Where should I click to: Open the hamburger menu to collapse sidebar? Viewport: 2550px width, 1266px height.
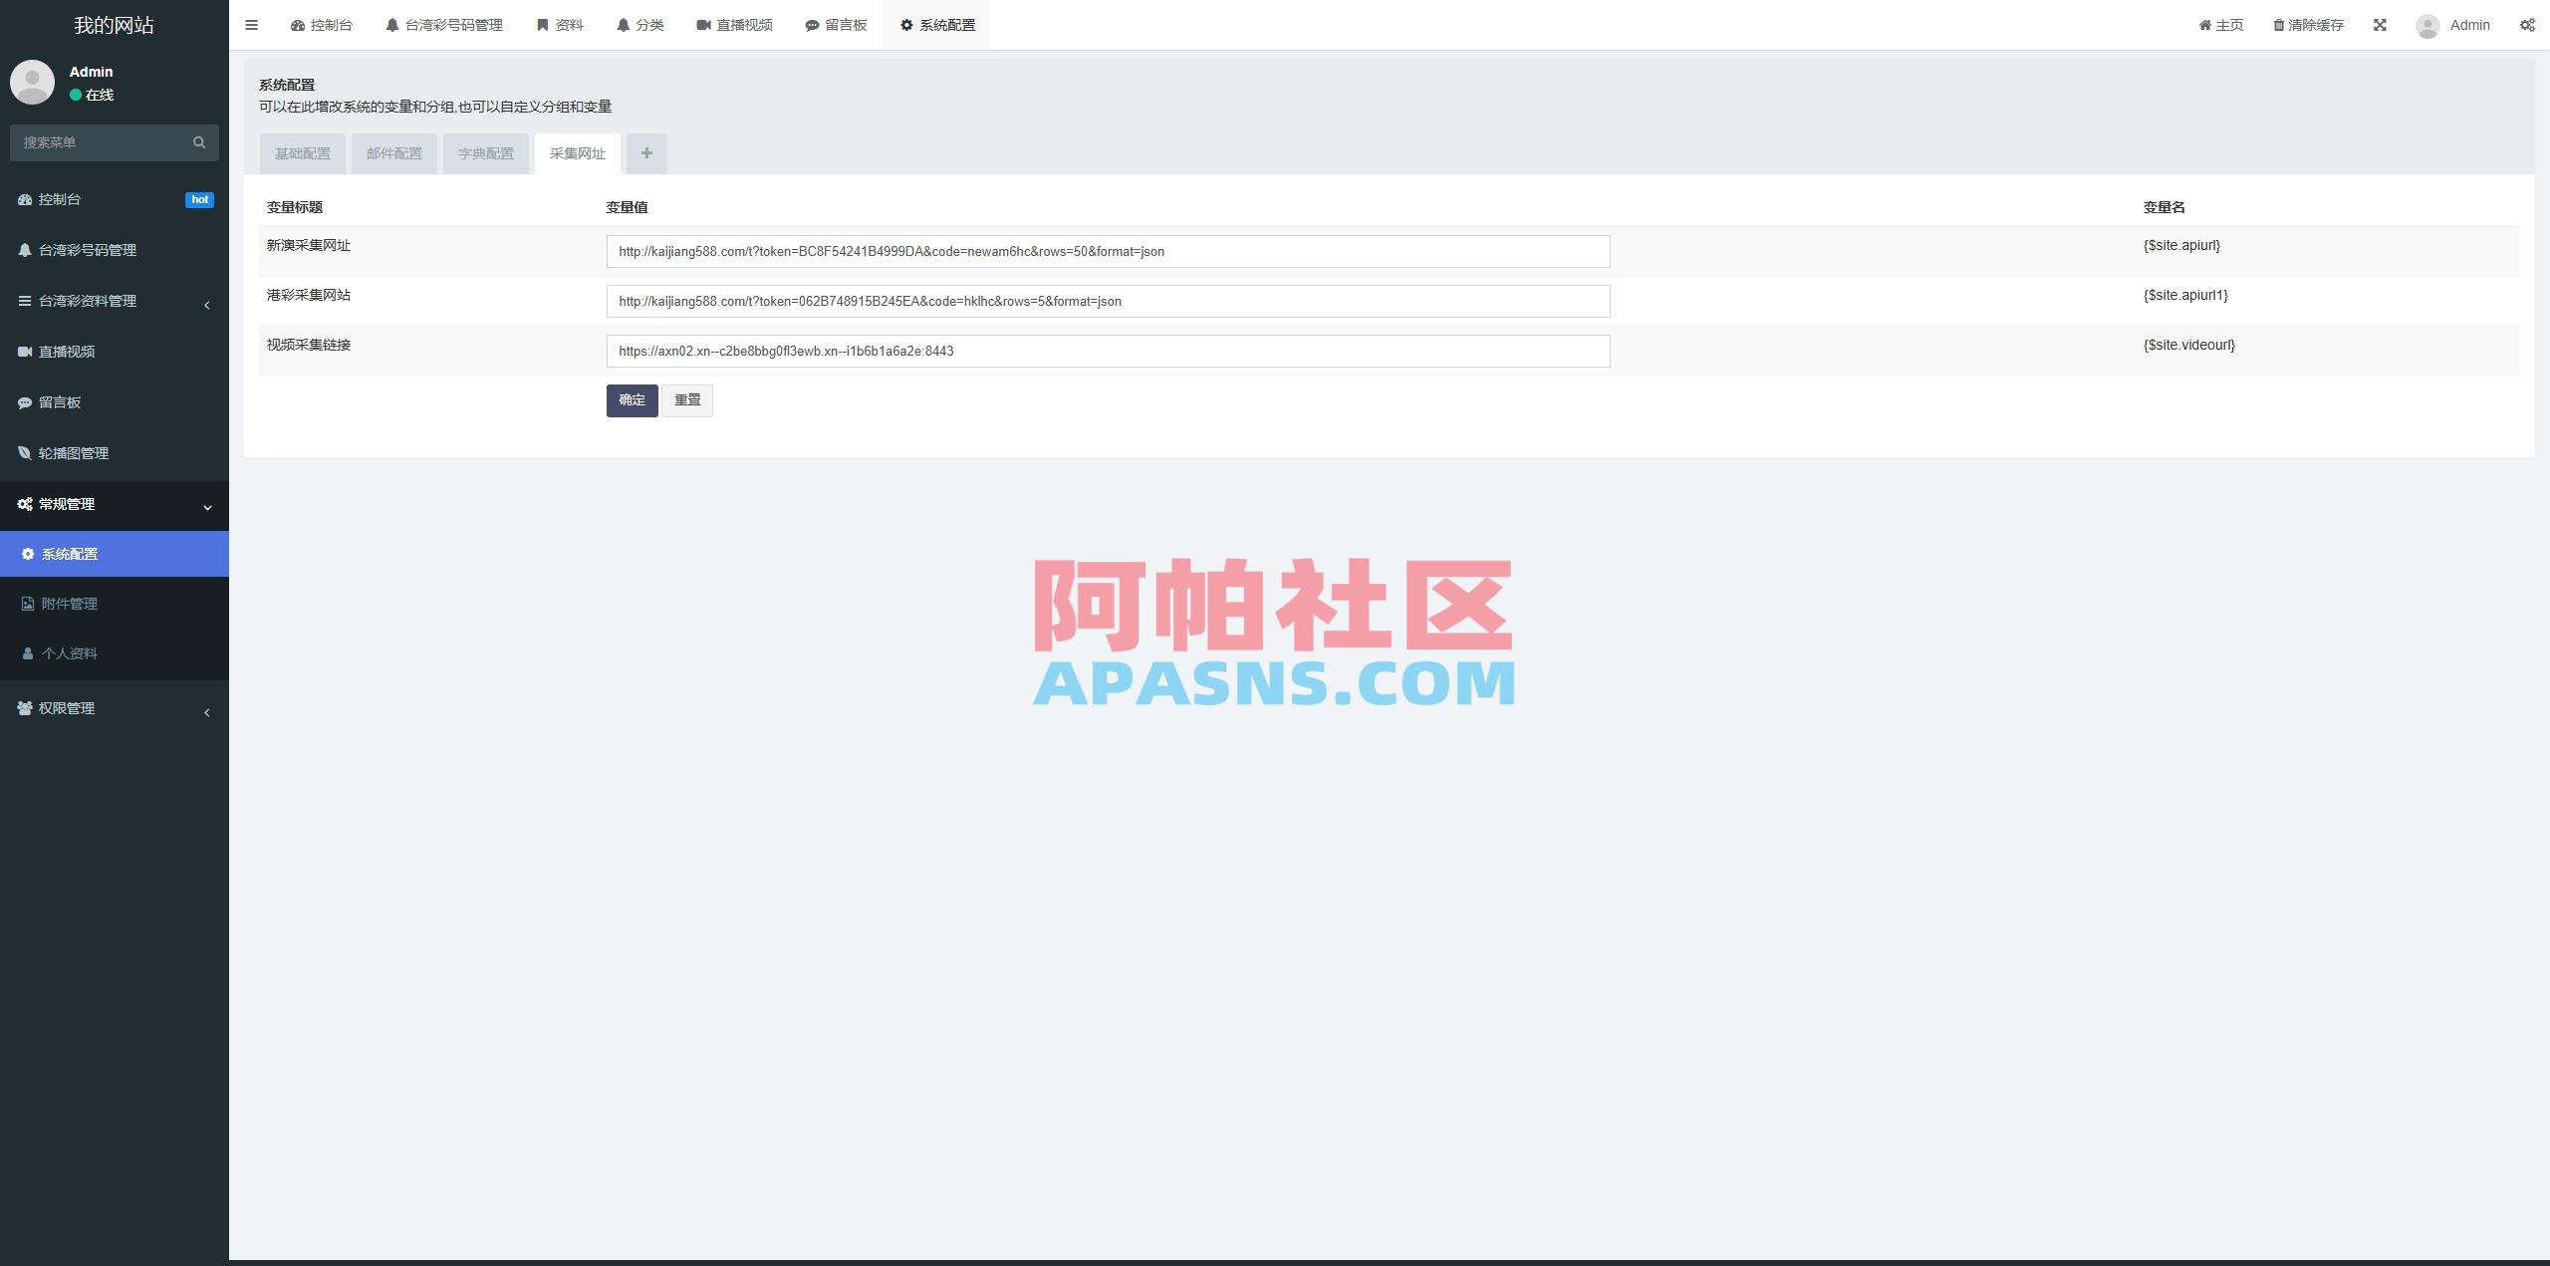point(252,24)
